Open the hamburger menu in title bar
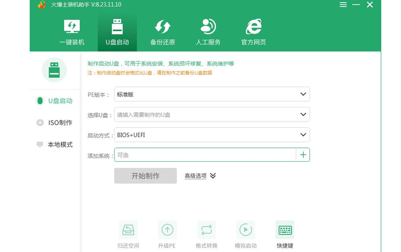Screen dimensions: 401x252 343,5
